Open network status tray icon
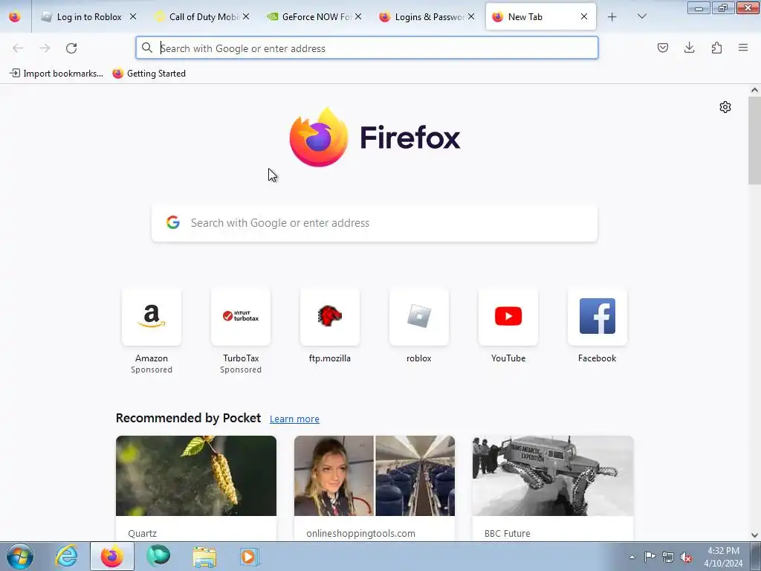The image size is (761, 571). point(668,557)
